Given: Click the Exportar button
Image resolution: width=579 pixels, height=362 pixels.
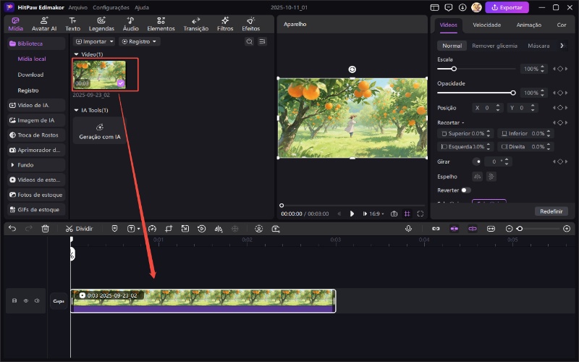Looking at the screenshot, I should tap(507, 7).
